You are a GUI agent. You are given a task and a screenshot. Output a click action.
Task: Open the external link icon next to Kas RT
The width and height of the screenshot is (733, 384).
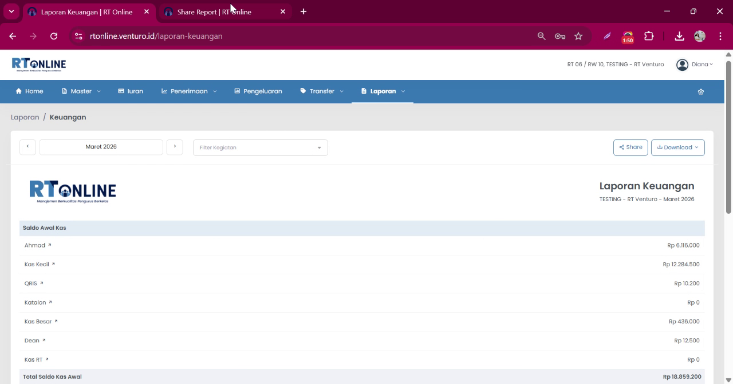pos(46,359)
